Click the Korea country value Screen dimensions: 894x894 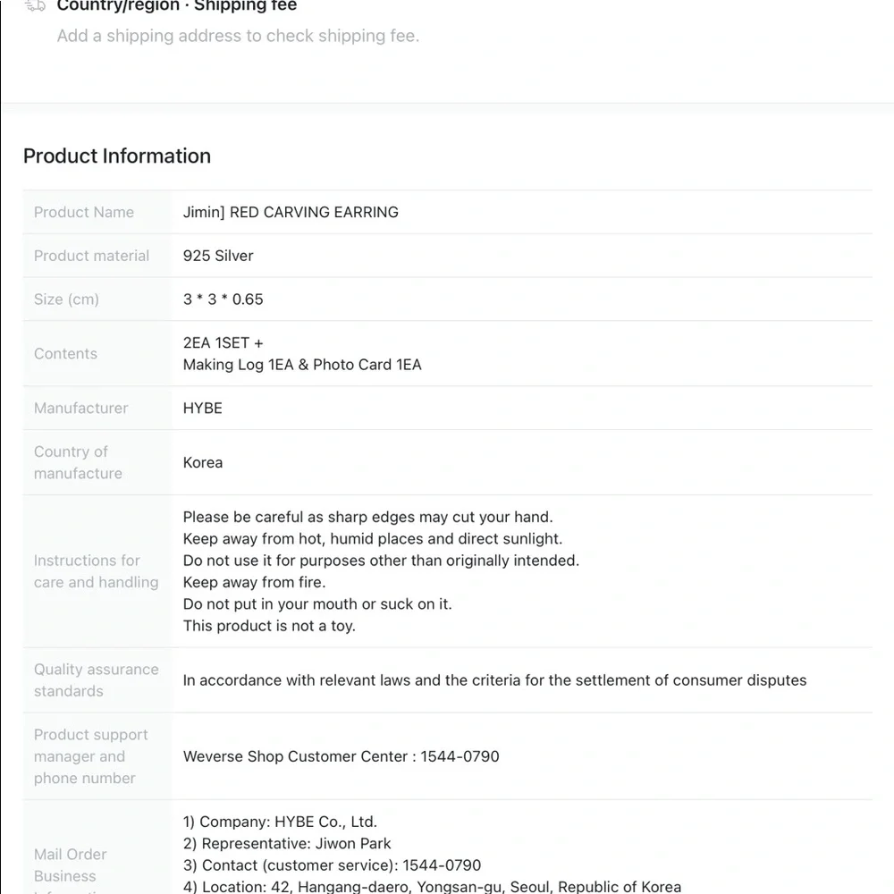coord(203,463)
